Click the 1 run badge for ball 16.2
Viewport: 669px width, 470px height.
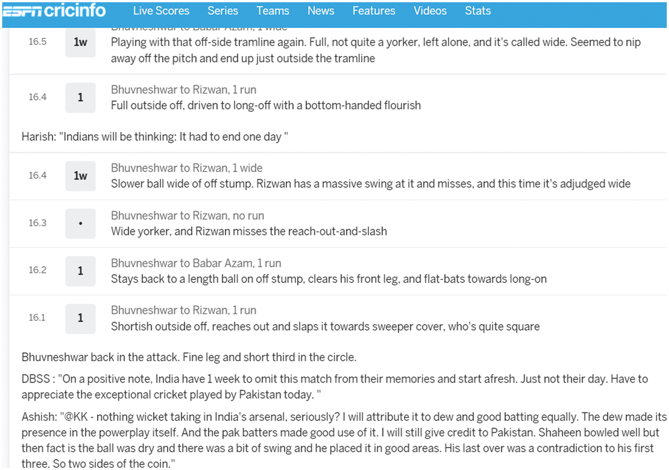[x=80, y=271]
